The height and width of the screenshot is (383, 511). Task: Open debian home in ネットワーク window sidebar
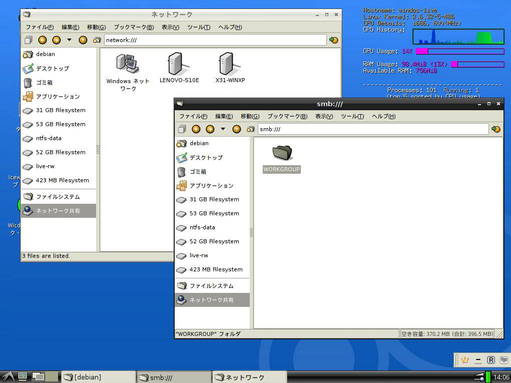(59, 54)
